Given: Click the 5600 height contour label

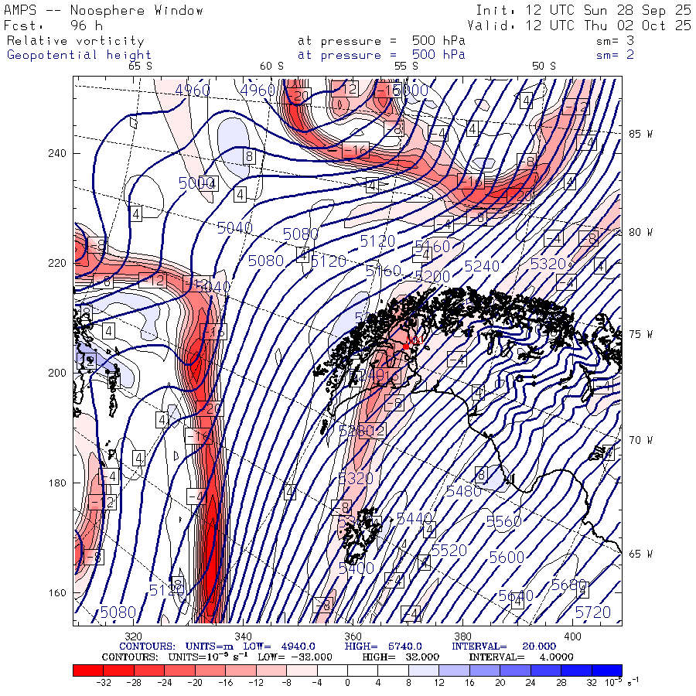Looking at the screenshot, I should (x=507, y=557).
